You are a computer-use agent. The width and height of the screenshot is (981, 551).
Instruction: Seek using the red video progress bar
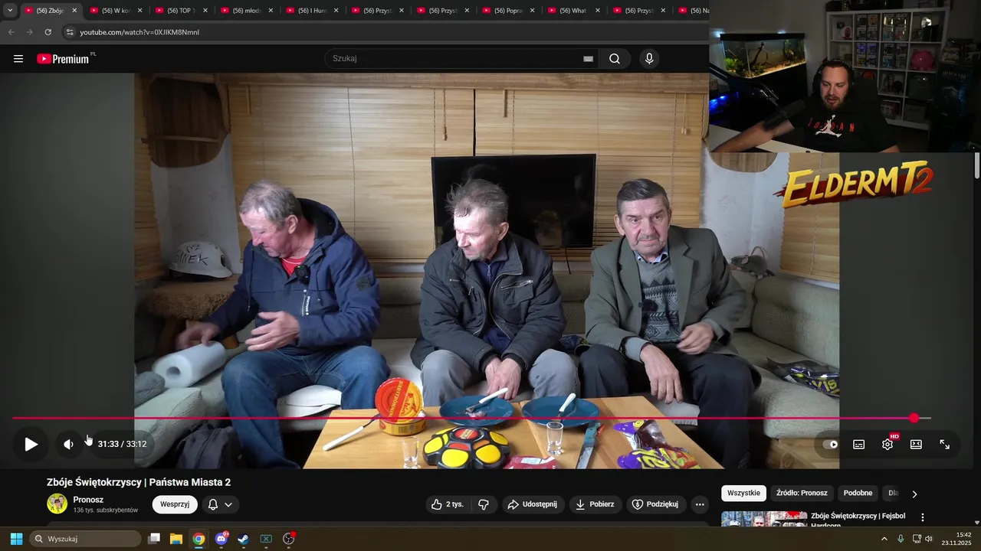[471, 418]
